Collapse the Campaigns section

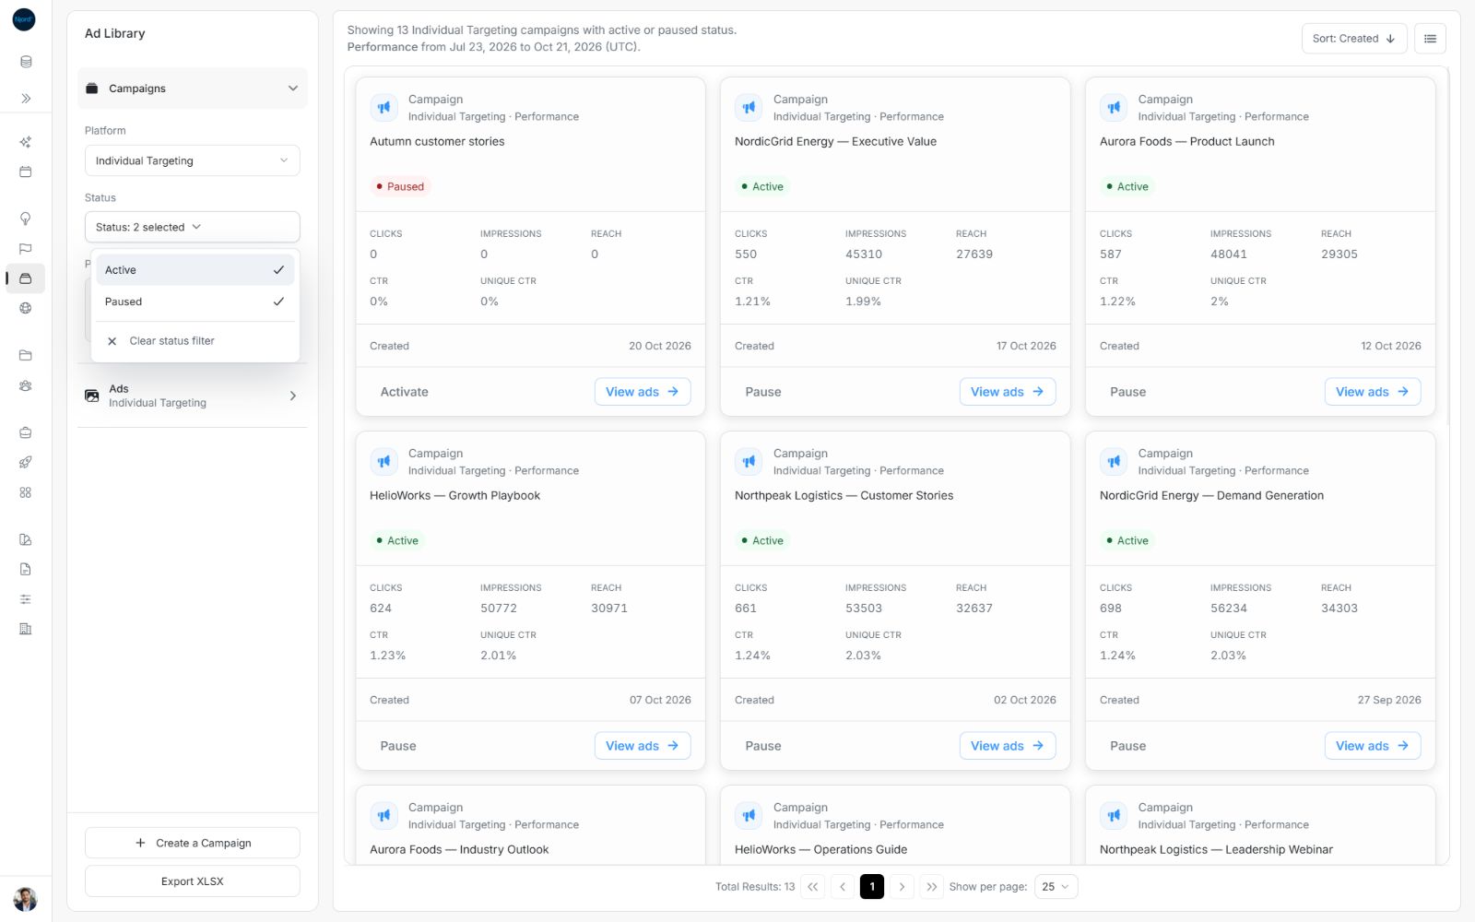coord(192,89)
